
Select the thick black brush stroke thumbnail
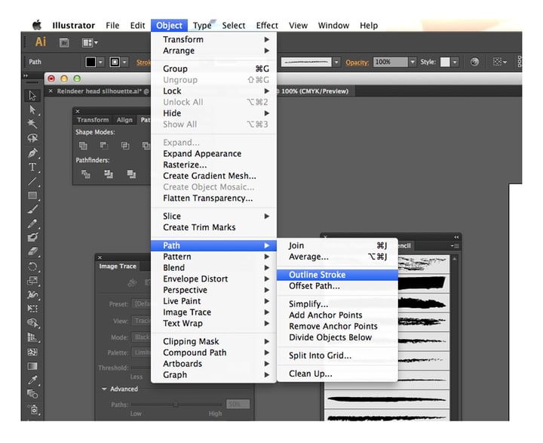[x=422, y=283]
